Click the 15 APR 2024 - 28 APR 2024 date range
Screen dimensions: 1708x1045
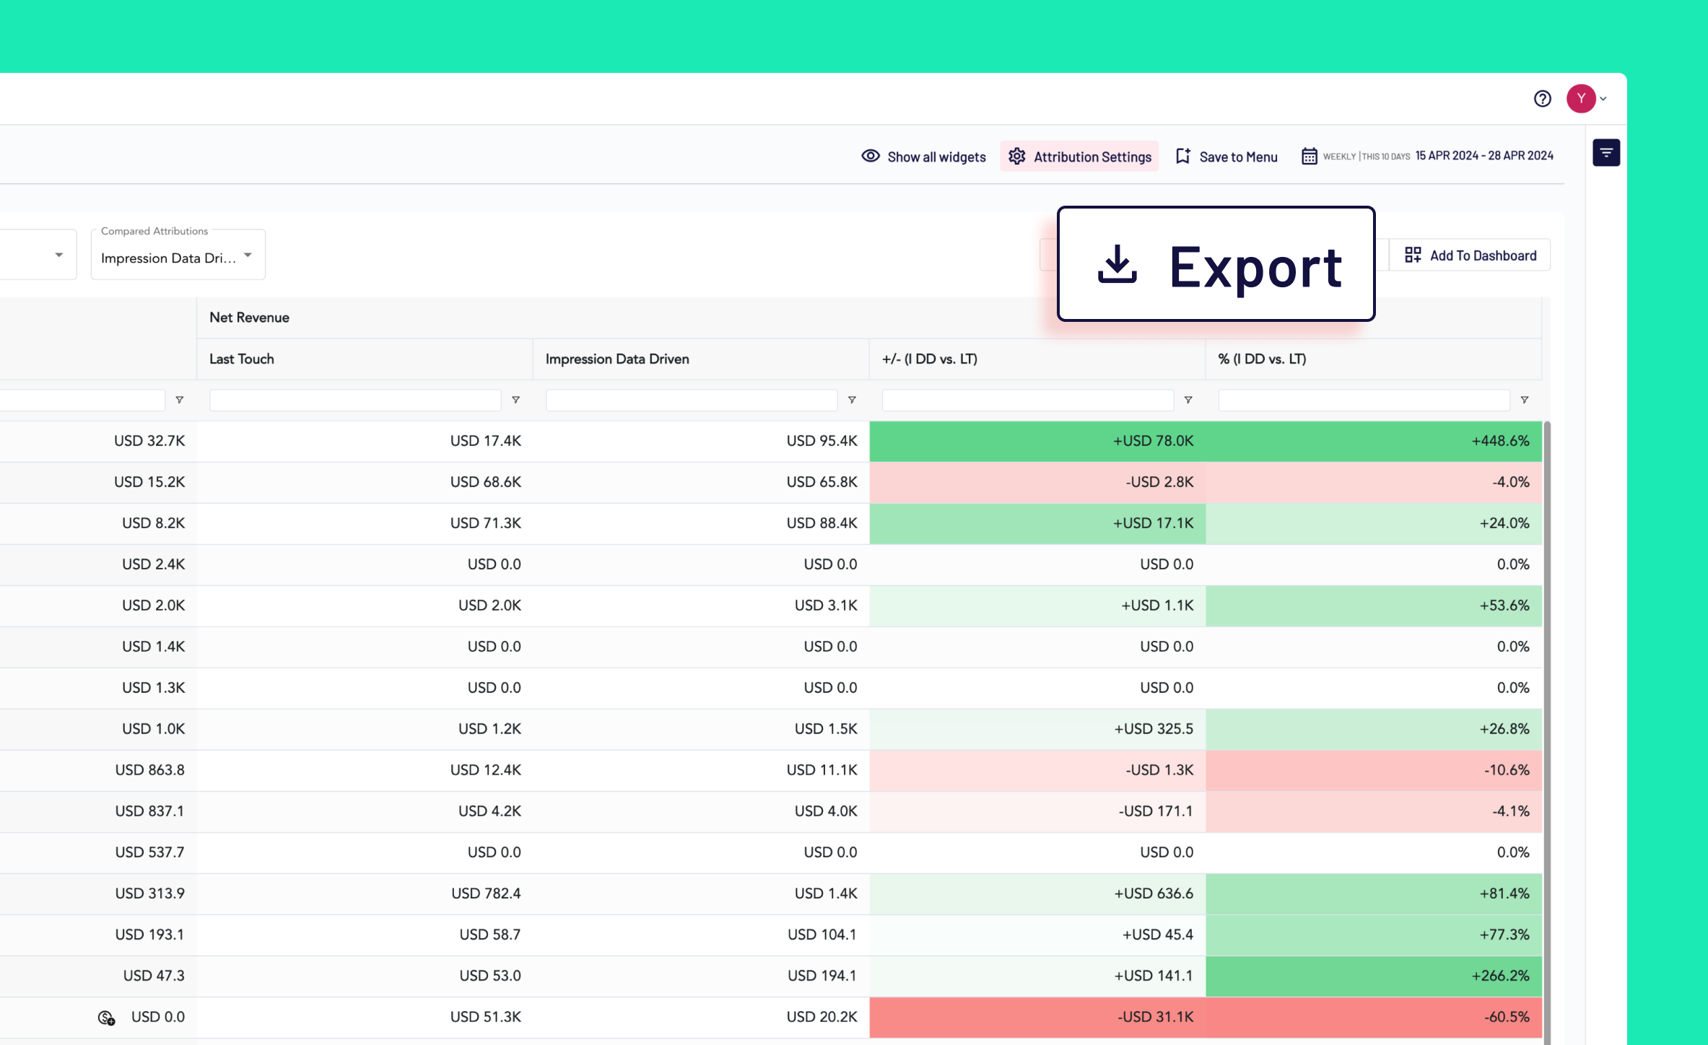point(1484,156)
